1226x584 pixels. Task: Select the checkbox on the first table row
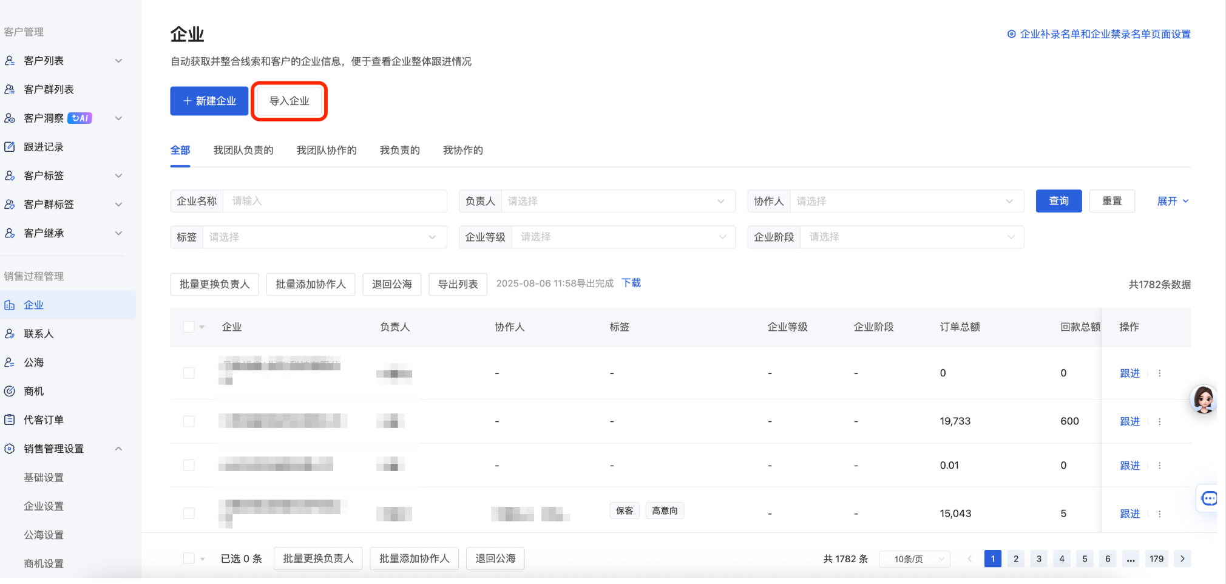[189, 373]
